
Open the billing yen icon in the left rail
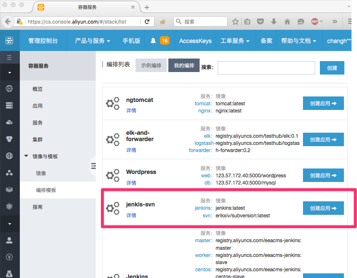click(9, 257)
